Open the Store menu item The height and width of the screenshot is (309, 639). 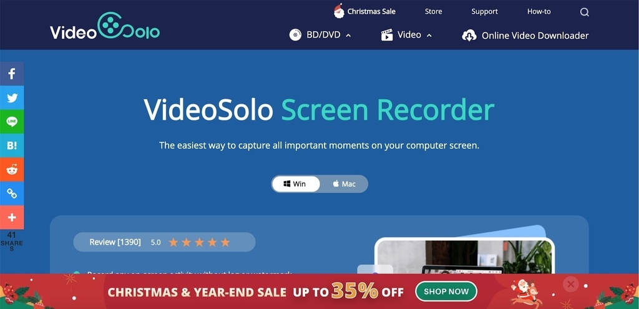pos(433,11)
